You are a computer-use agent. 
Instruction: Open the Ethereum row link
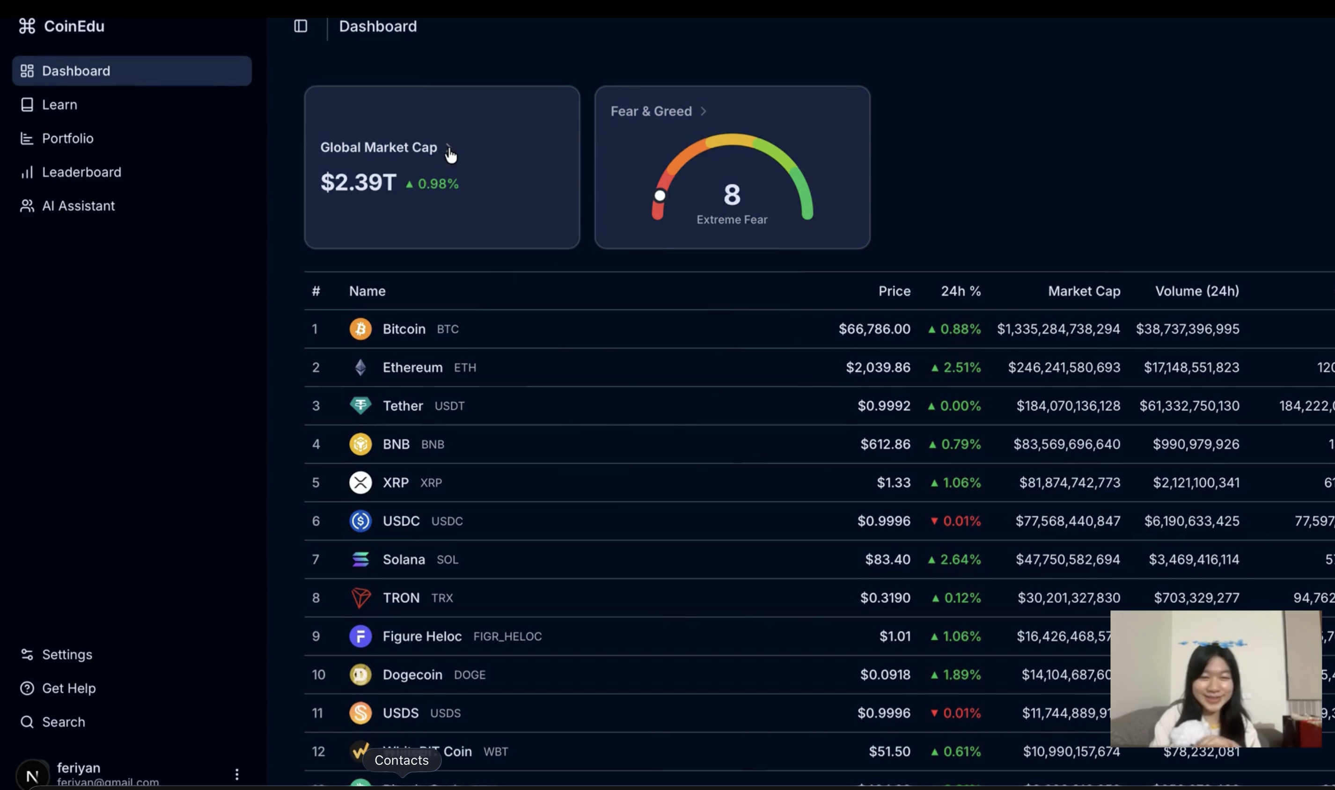pos(412,368)
